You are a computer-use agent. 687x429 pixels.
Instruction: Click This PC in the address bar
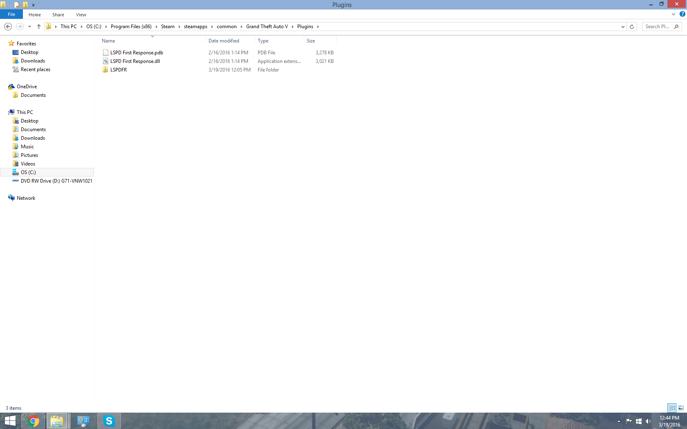[69, 27]
